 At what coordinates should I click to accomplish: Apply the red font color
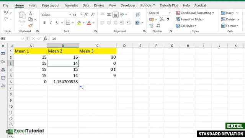(x=89, y=23)
